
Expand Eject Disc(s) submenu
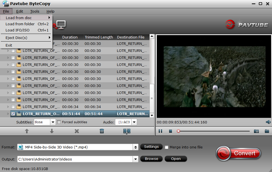pyautogui.click(x=26, y=38)
